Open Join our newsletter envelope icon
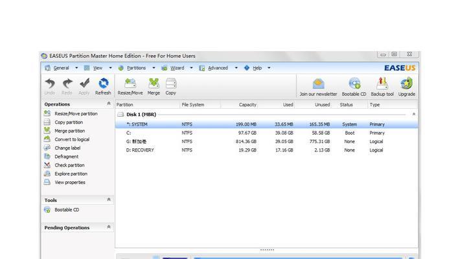The width and height of the screenshot is (458, 259). (x=318, y=84)
